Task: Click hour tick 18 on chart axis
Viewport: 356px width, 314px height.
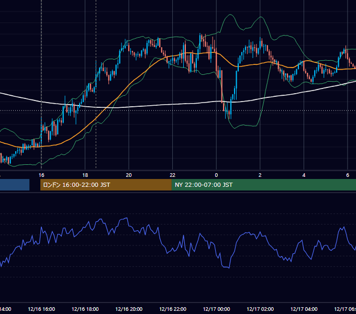Action: pos(85,175)
